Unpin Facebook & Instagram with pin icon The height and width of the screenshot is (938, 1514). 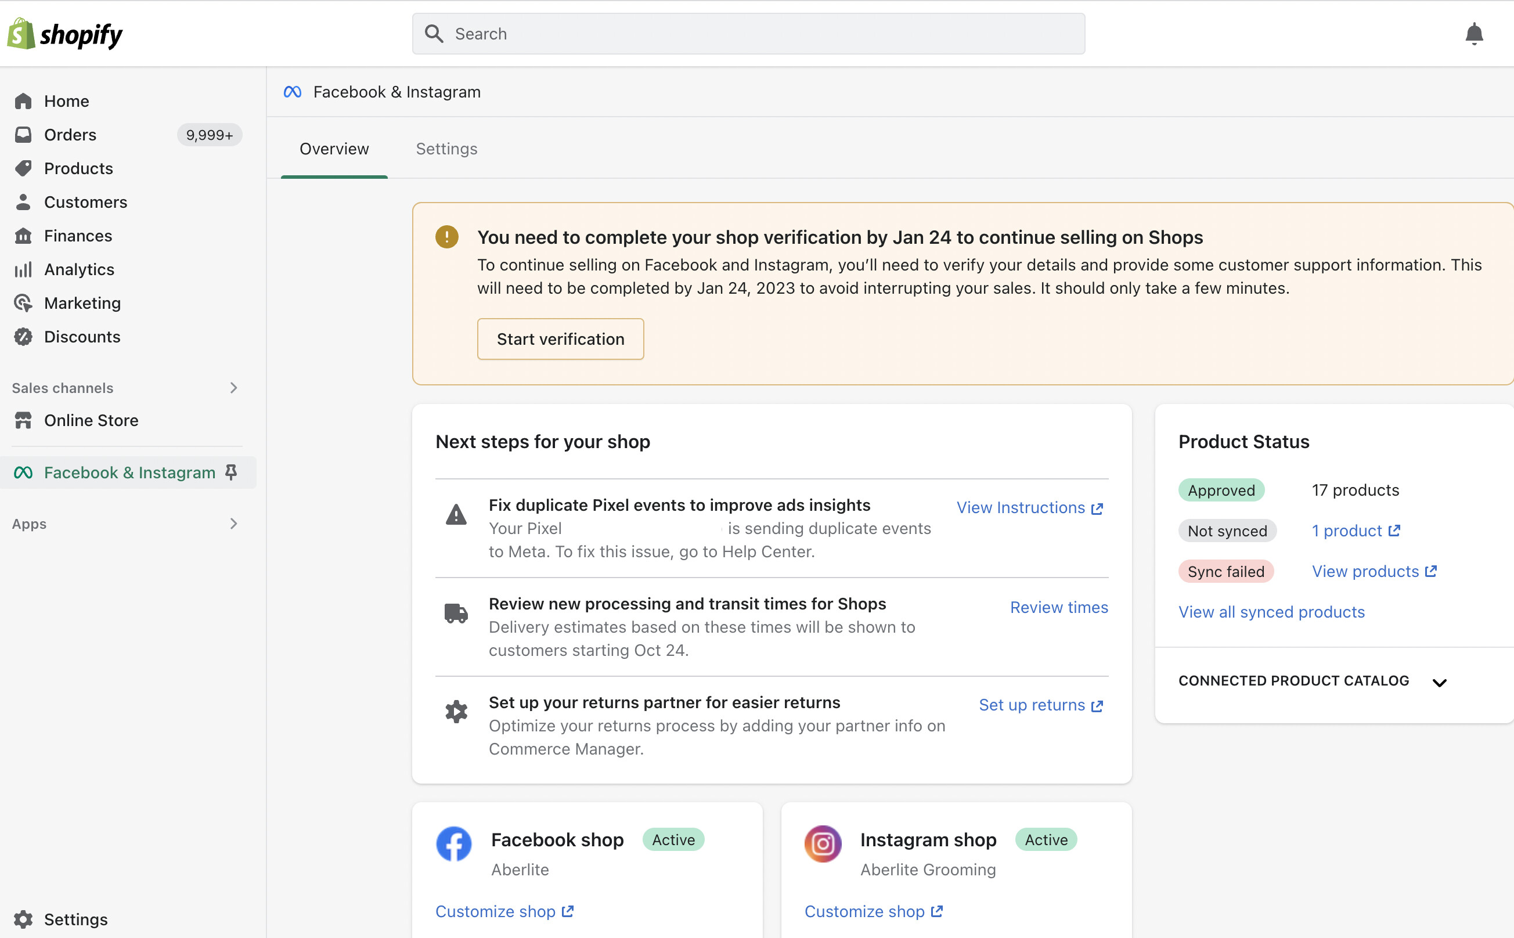click(x=231, y=472)
